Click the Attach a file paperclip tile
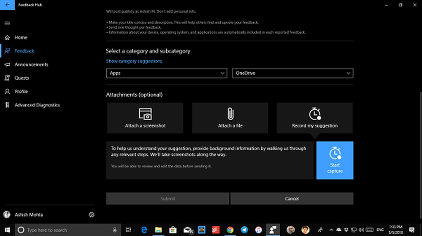 [230, 118]
